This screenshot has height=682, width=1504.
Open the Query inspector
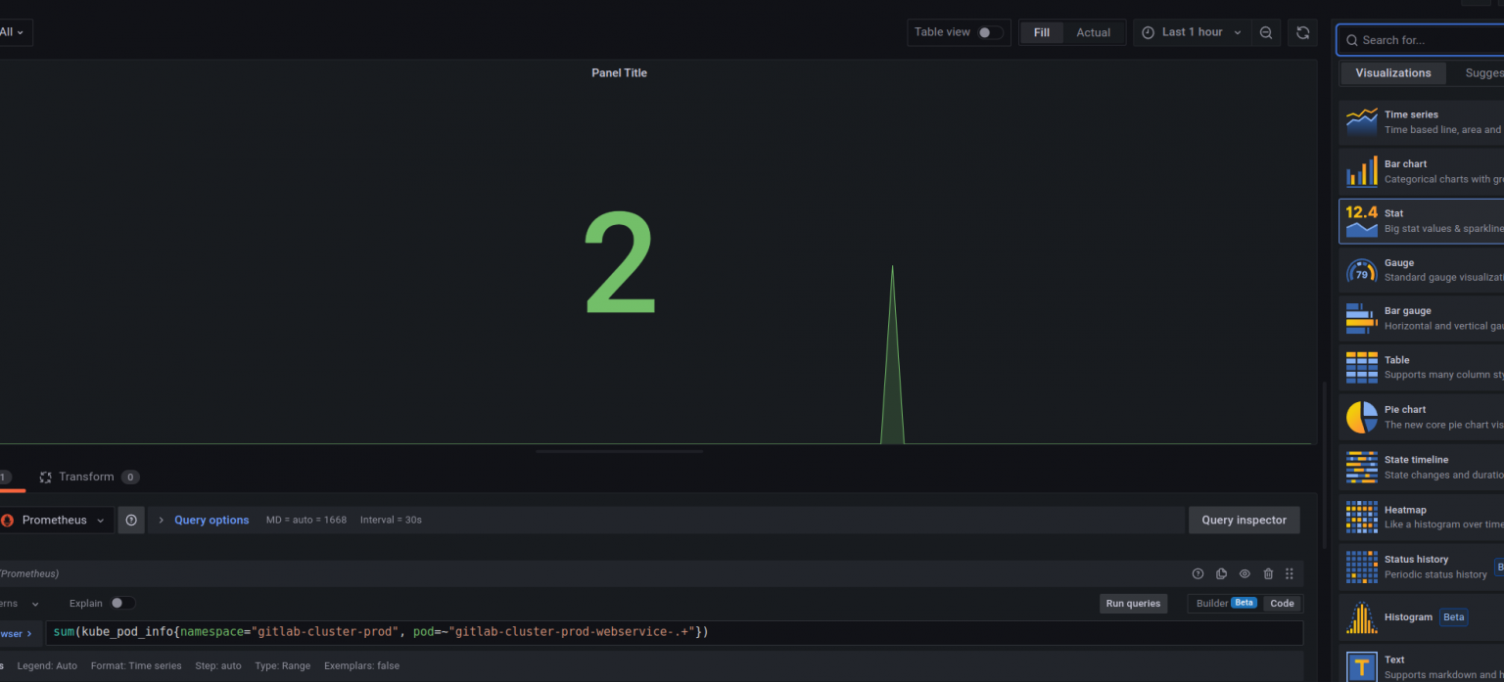[1244, 521]
